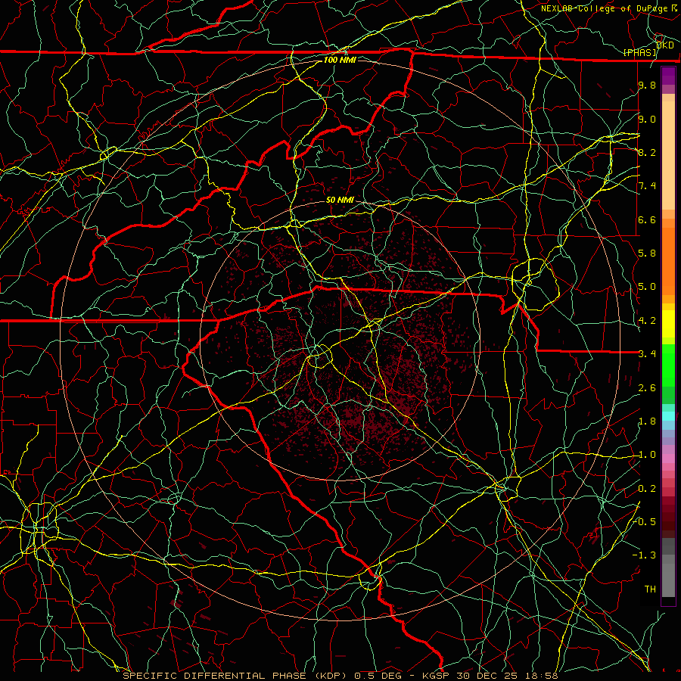Pick the yellow segment of the color bar
Screen dimensions: 681x681
tap(668, 324)
